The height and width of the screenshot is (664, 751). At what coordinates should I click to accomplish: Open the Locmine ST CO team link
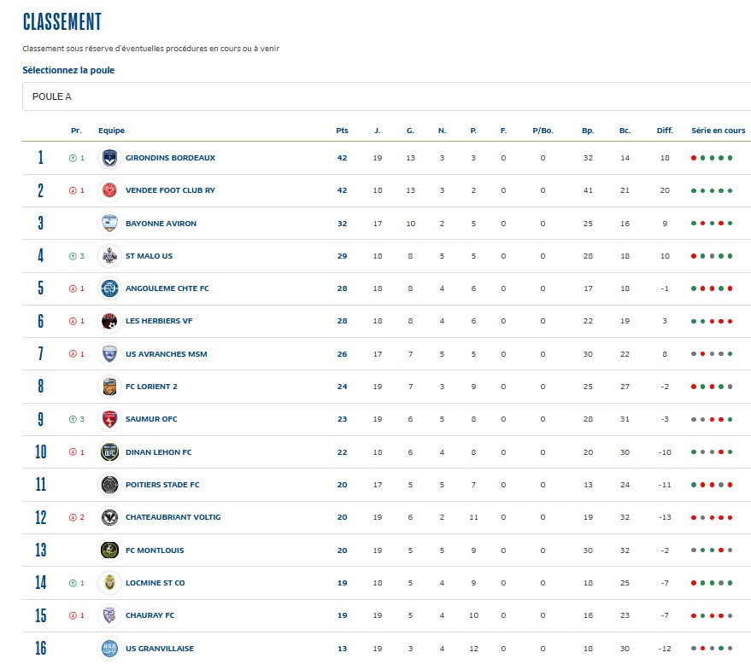click(155, 583)
